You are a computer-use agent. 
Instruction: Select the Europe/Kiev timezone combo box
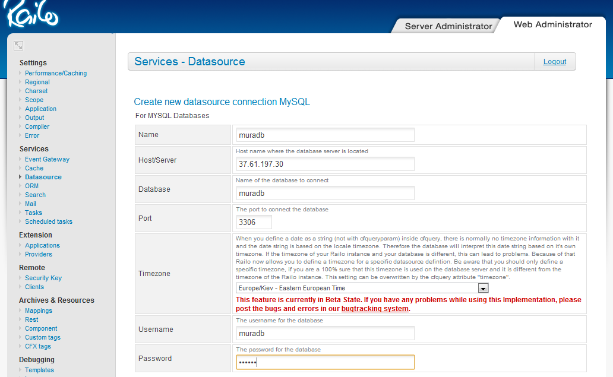[362, 289]
